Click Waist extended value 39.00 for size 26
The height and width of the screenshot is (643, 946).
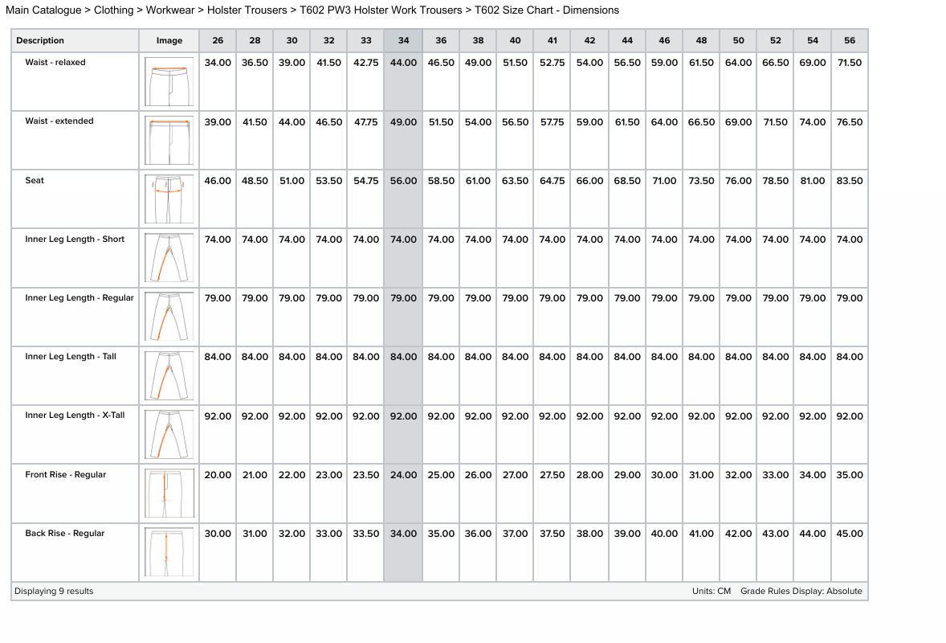coord(218,122)
